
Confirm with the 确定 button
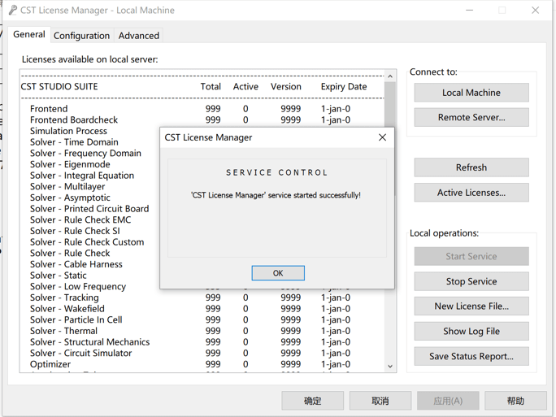point(312,401)
